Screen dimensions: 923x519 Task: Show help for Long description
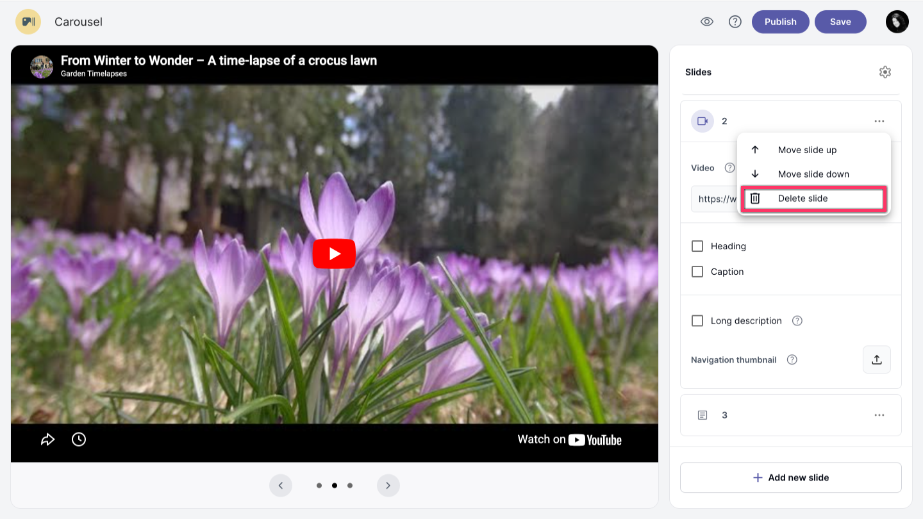pyautogui.click(x=797, y=321)
